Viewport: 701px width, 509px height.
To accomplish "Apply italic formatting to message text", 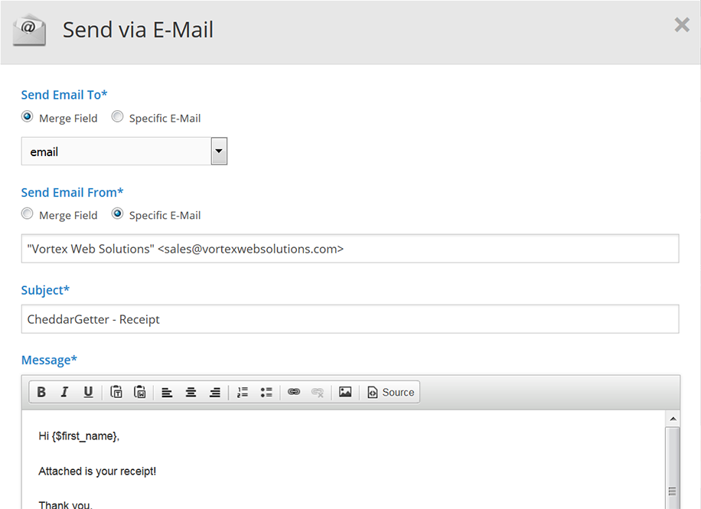I will tap(65, 393).
